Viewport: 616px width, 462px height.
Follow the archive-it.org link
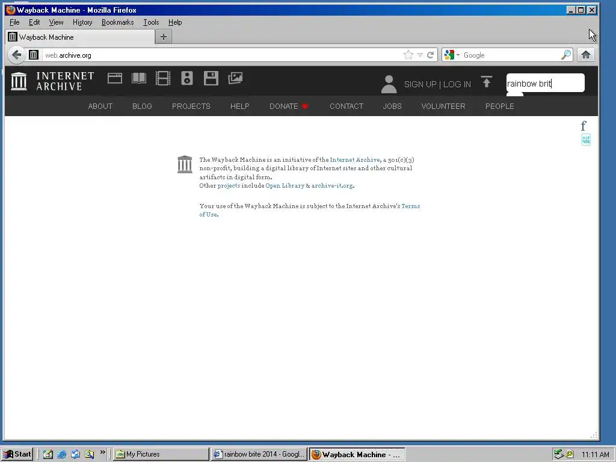[332, 186]
